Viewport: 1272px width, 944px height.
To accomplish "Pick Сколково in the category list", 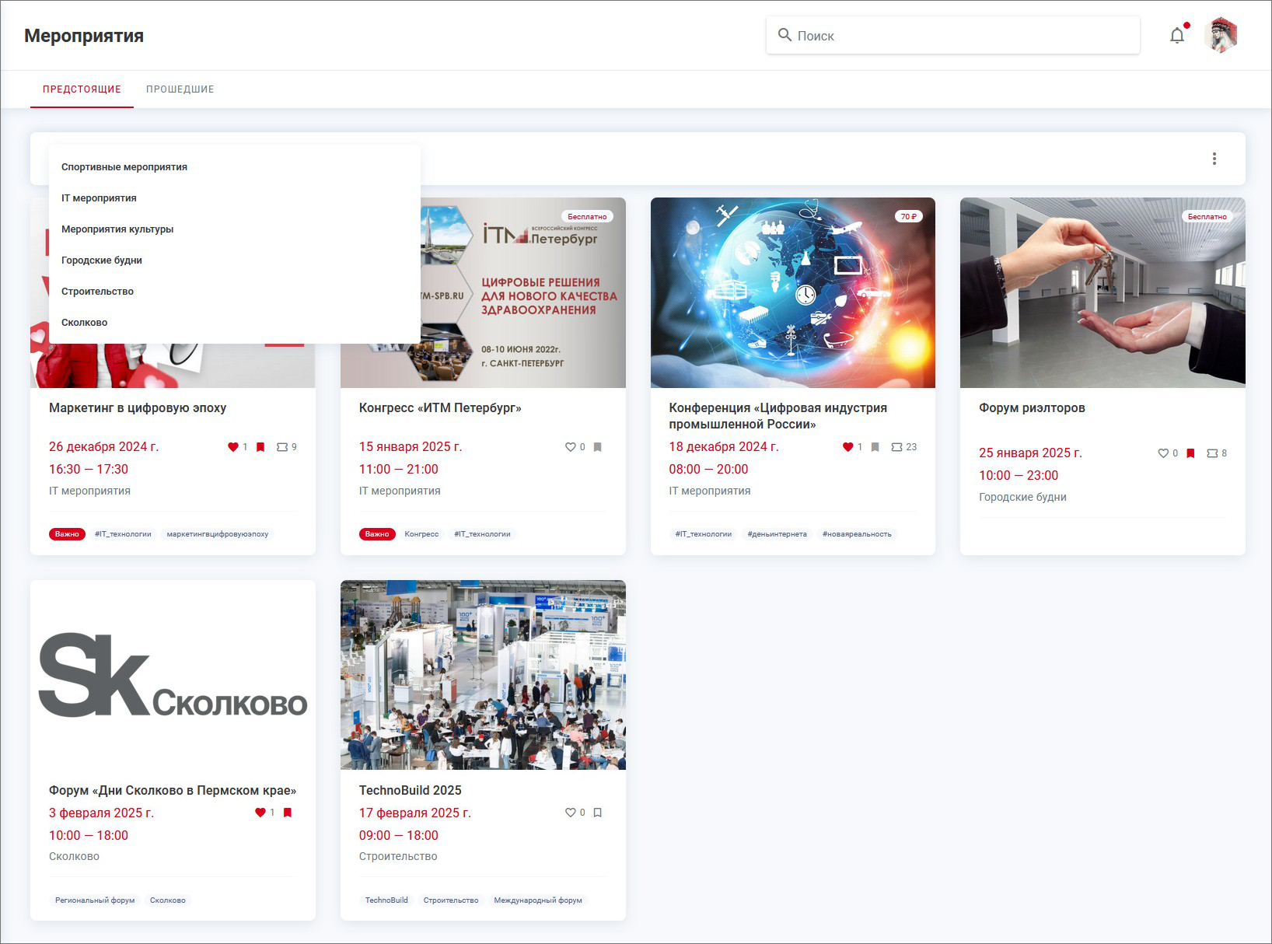I will (x=85, y=323).
